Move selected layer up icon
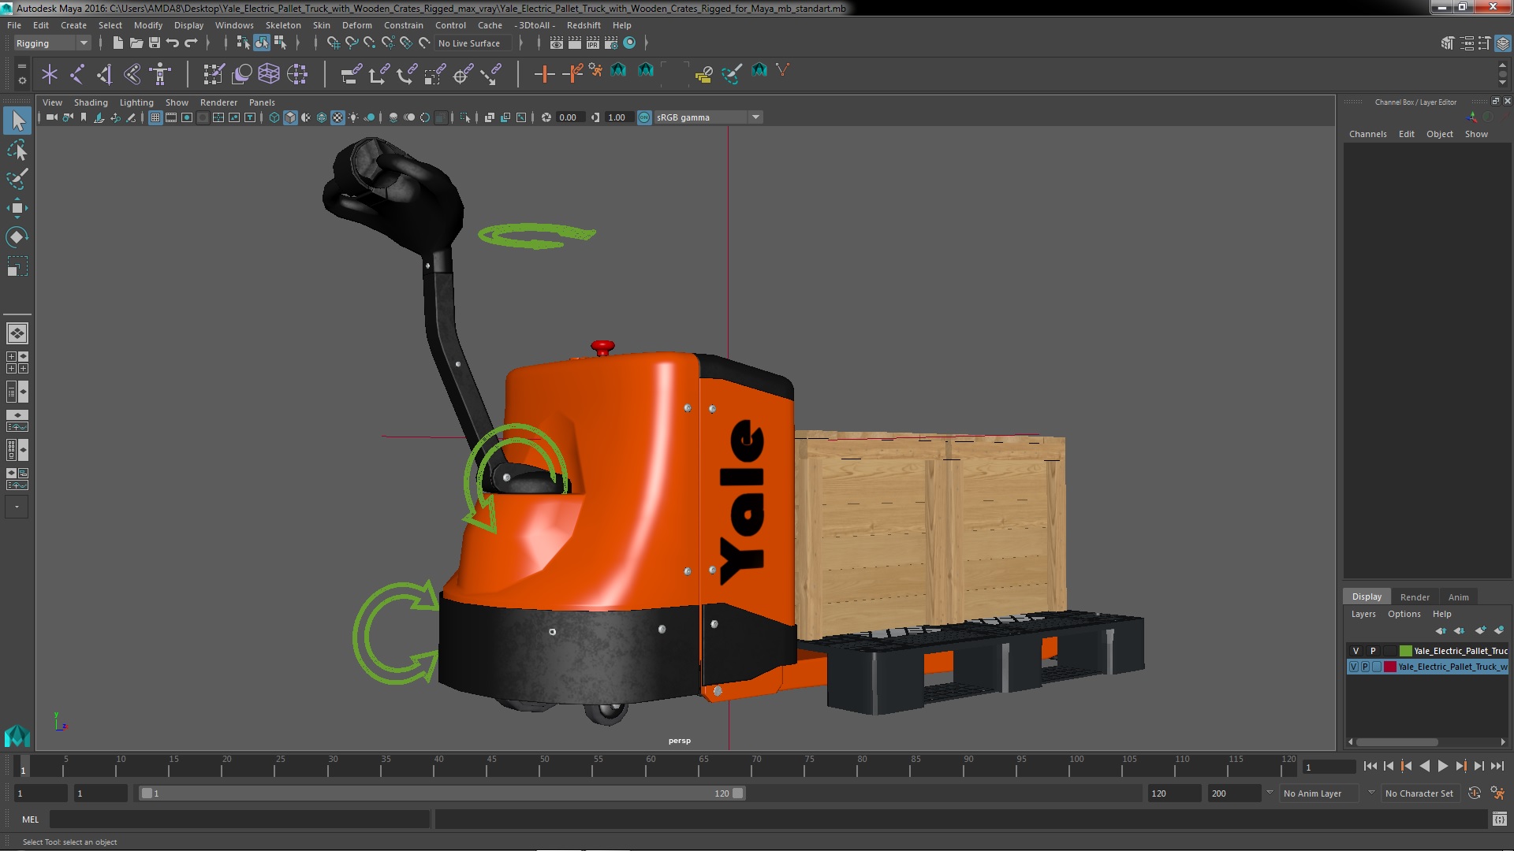The image size is (1514, 851). 1441,630
